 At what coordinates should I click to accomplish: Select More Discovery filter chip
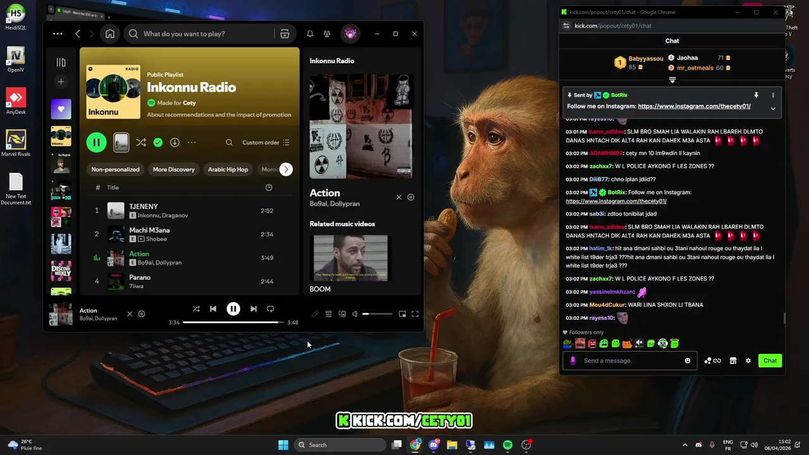174,169
